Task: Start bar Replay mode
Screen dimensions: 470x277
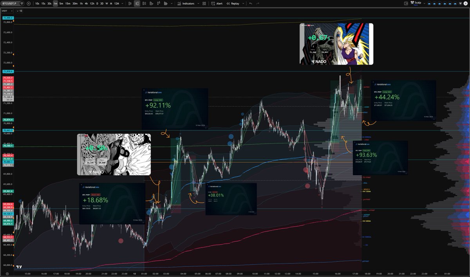Action: pyautogui.click(x=233, y=4)
